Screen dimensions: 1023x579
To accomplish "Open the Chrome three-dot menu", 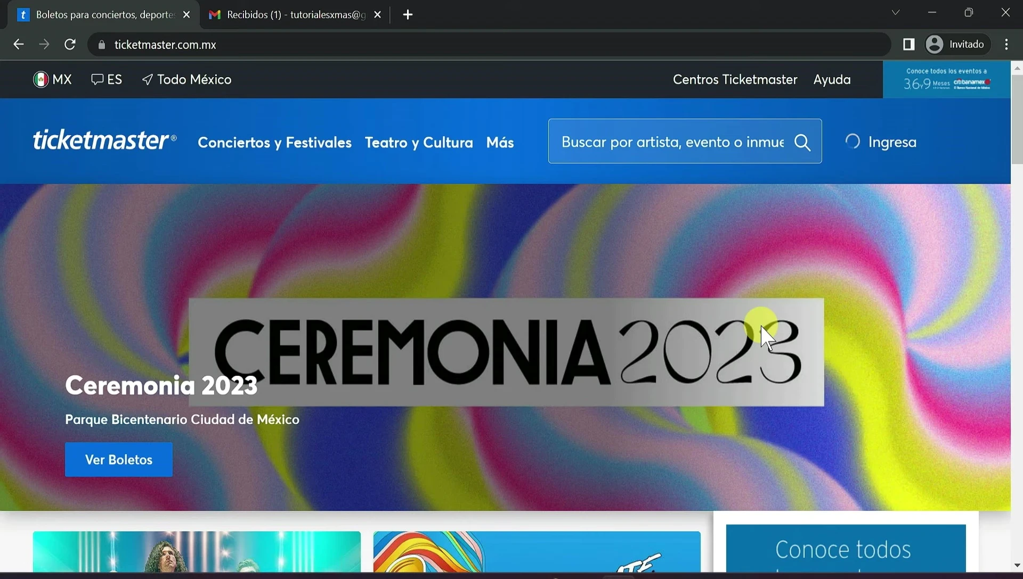I will tap(1006, 45).
